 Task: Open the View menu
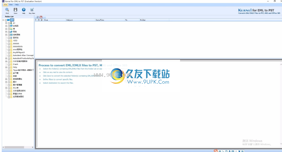(11, 5)
